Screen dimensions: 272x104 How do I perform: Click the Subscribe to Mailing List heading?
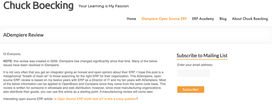point(202,56)
